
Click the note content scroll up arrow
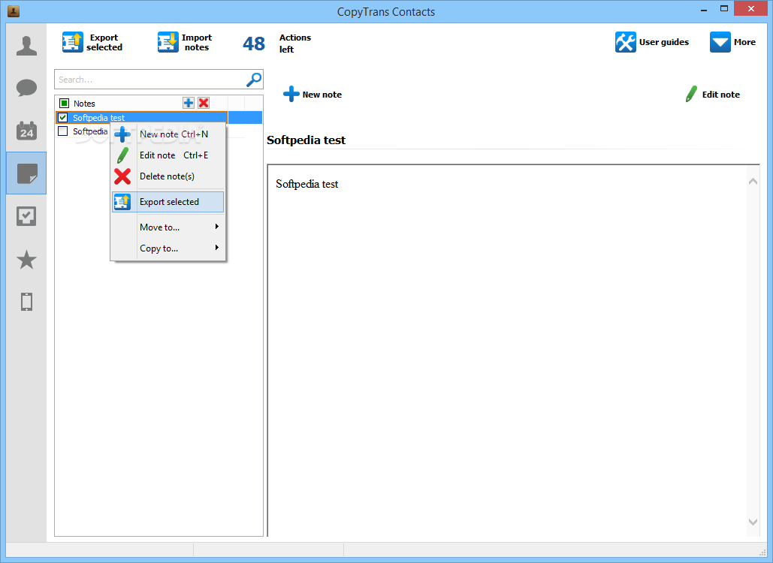click(x=753, y=181)
